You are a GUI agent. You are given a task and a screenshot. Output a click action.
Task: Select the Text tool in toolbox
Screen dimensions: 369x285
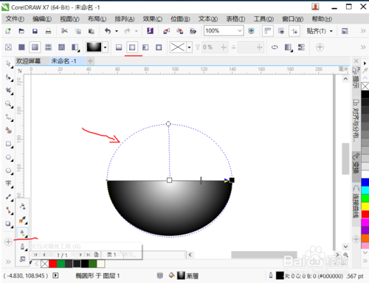pyautogui.click(x=9, y=184)
